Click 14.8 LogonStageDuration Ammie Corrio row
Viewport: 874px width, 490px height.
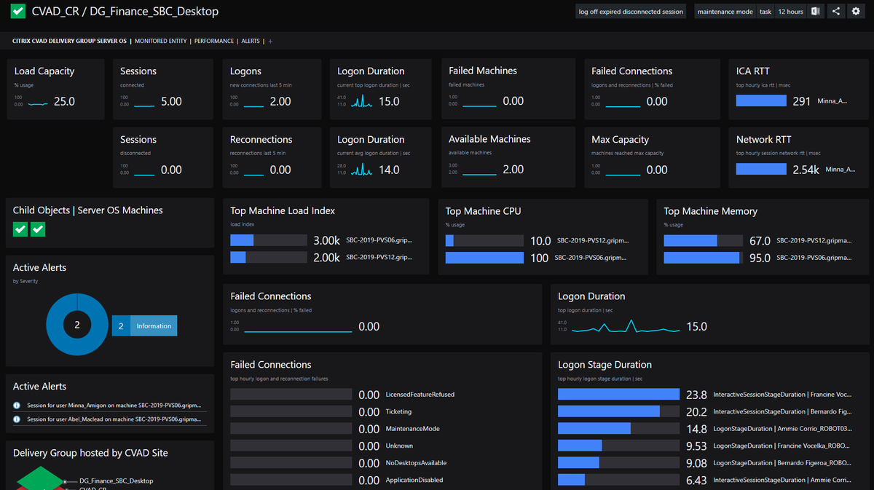(x=704, y=429)
